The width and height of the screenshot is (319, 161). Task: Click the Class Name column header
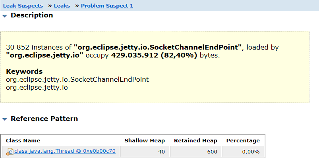click(x=23, y=140)
